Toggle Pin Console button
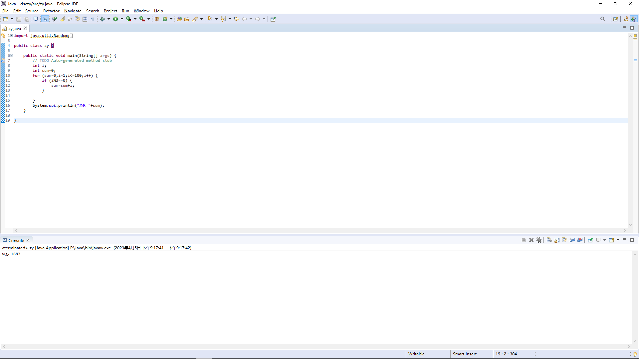The height and width of the screenshot is (359, 639). point(590,240)
